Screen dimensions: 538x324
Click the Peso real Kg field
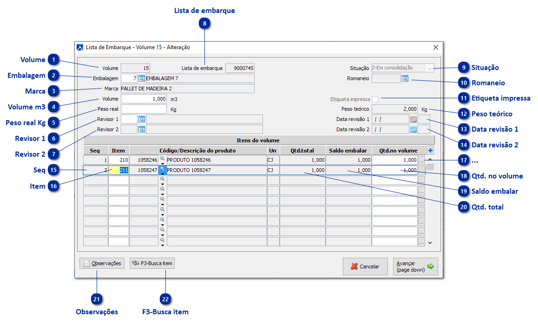tap(144, 109)
